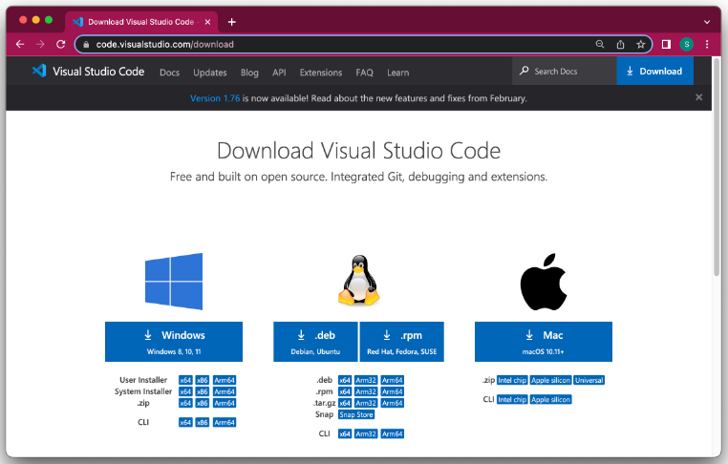Screen dimensions: 728x464
Task: Open the Snap Store link
Action: click(x=356, y=414)
